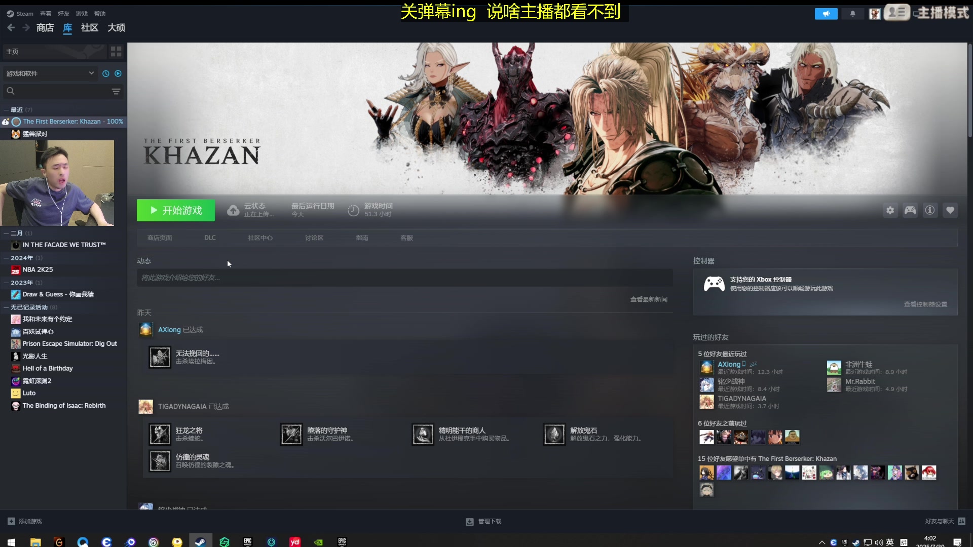The width and height of the screenshot is (973, 547).
Task: Collapse the 二月 category
Action: point(17,233)
